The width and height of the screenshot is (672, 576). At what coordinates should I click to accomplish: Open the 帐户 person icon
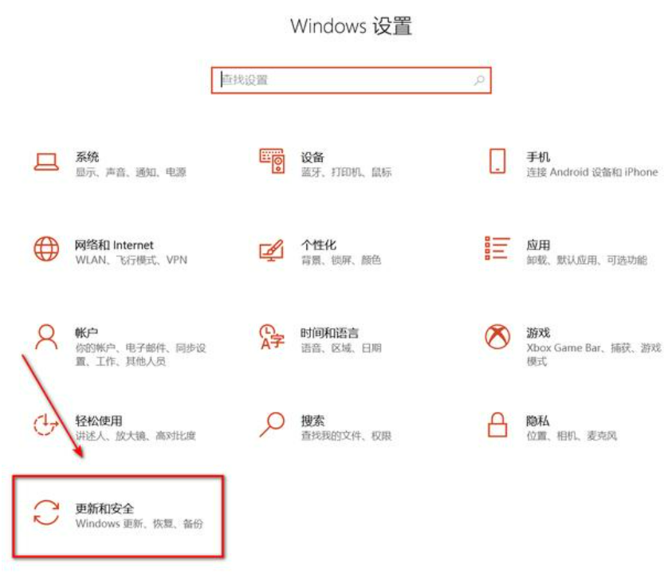[x=46, y=337]
